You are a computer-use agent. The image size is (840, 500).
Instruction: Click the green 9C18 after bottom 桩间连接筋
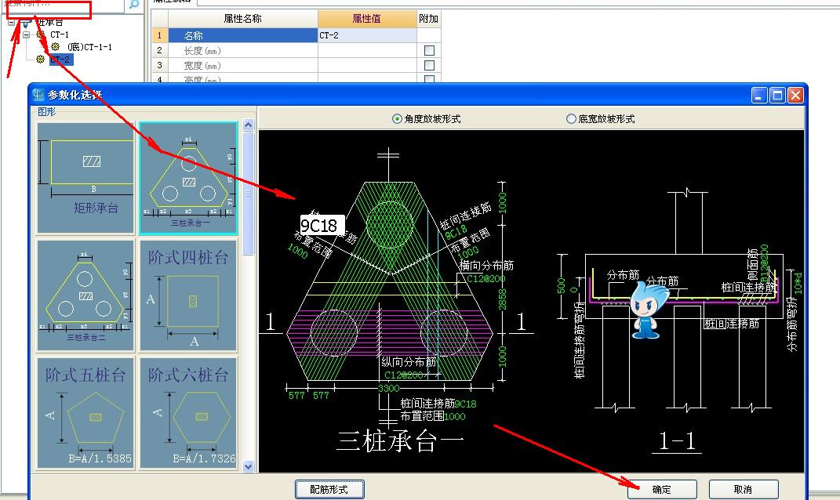click(x=466, y=404)
